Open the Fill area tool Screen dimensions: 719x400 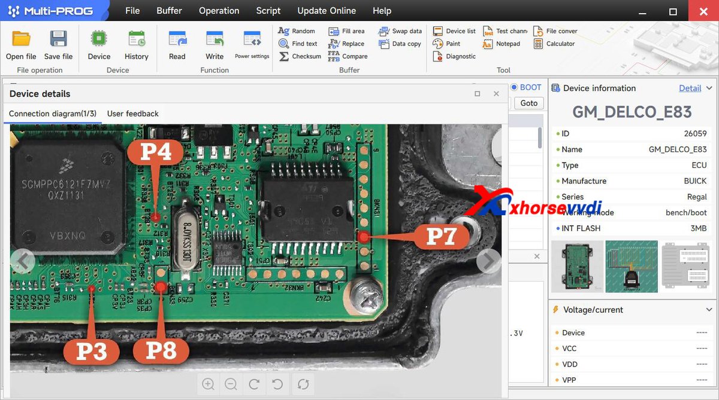click(x=347, y=30)
